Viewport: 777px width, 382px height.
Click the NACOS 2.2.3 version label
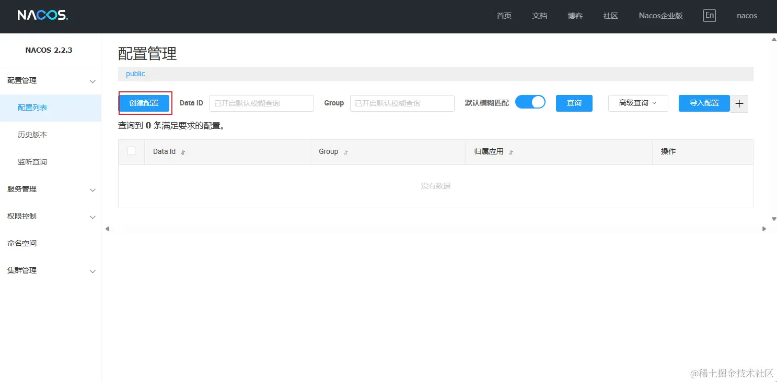[x=49, y=51]
